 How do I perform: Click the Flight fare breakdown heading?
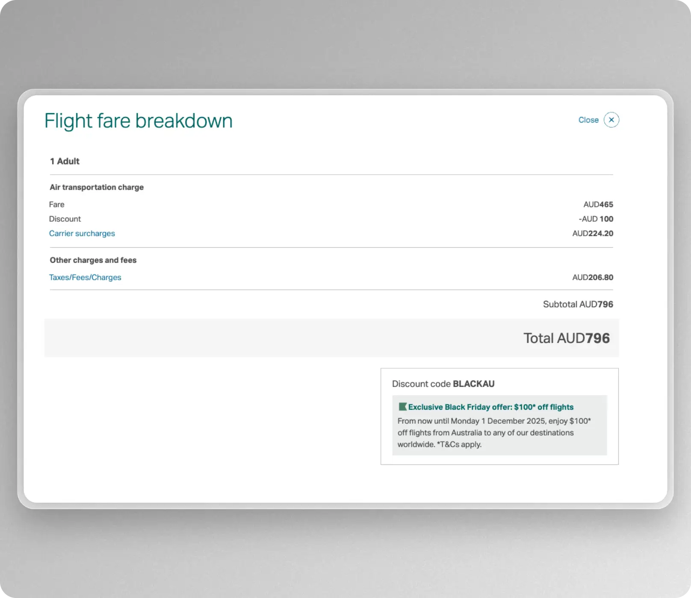[139, 120]
